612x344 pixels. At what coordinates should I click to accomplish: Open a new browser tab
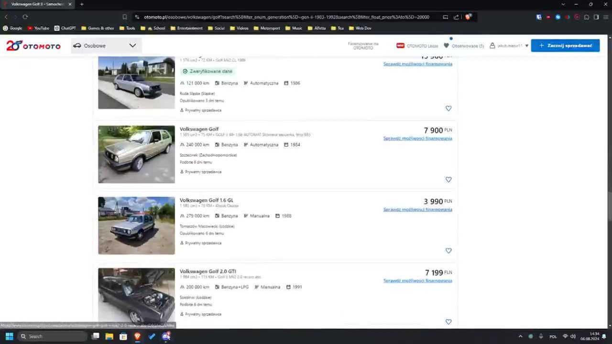point(82,4)
